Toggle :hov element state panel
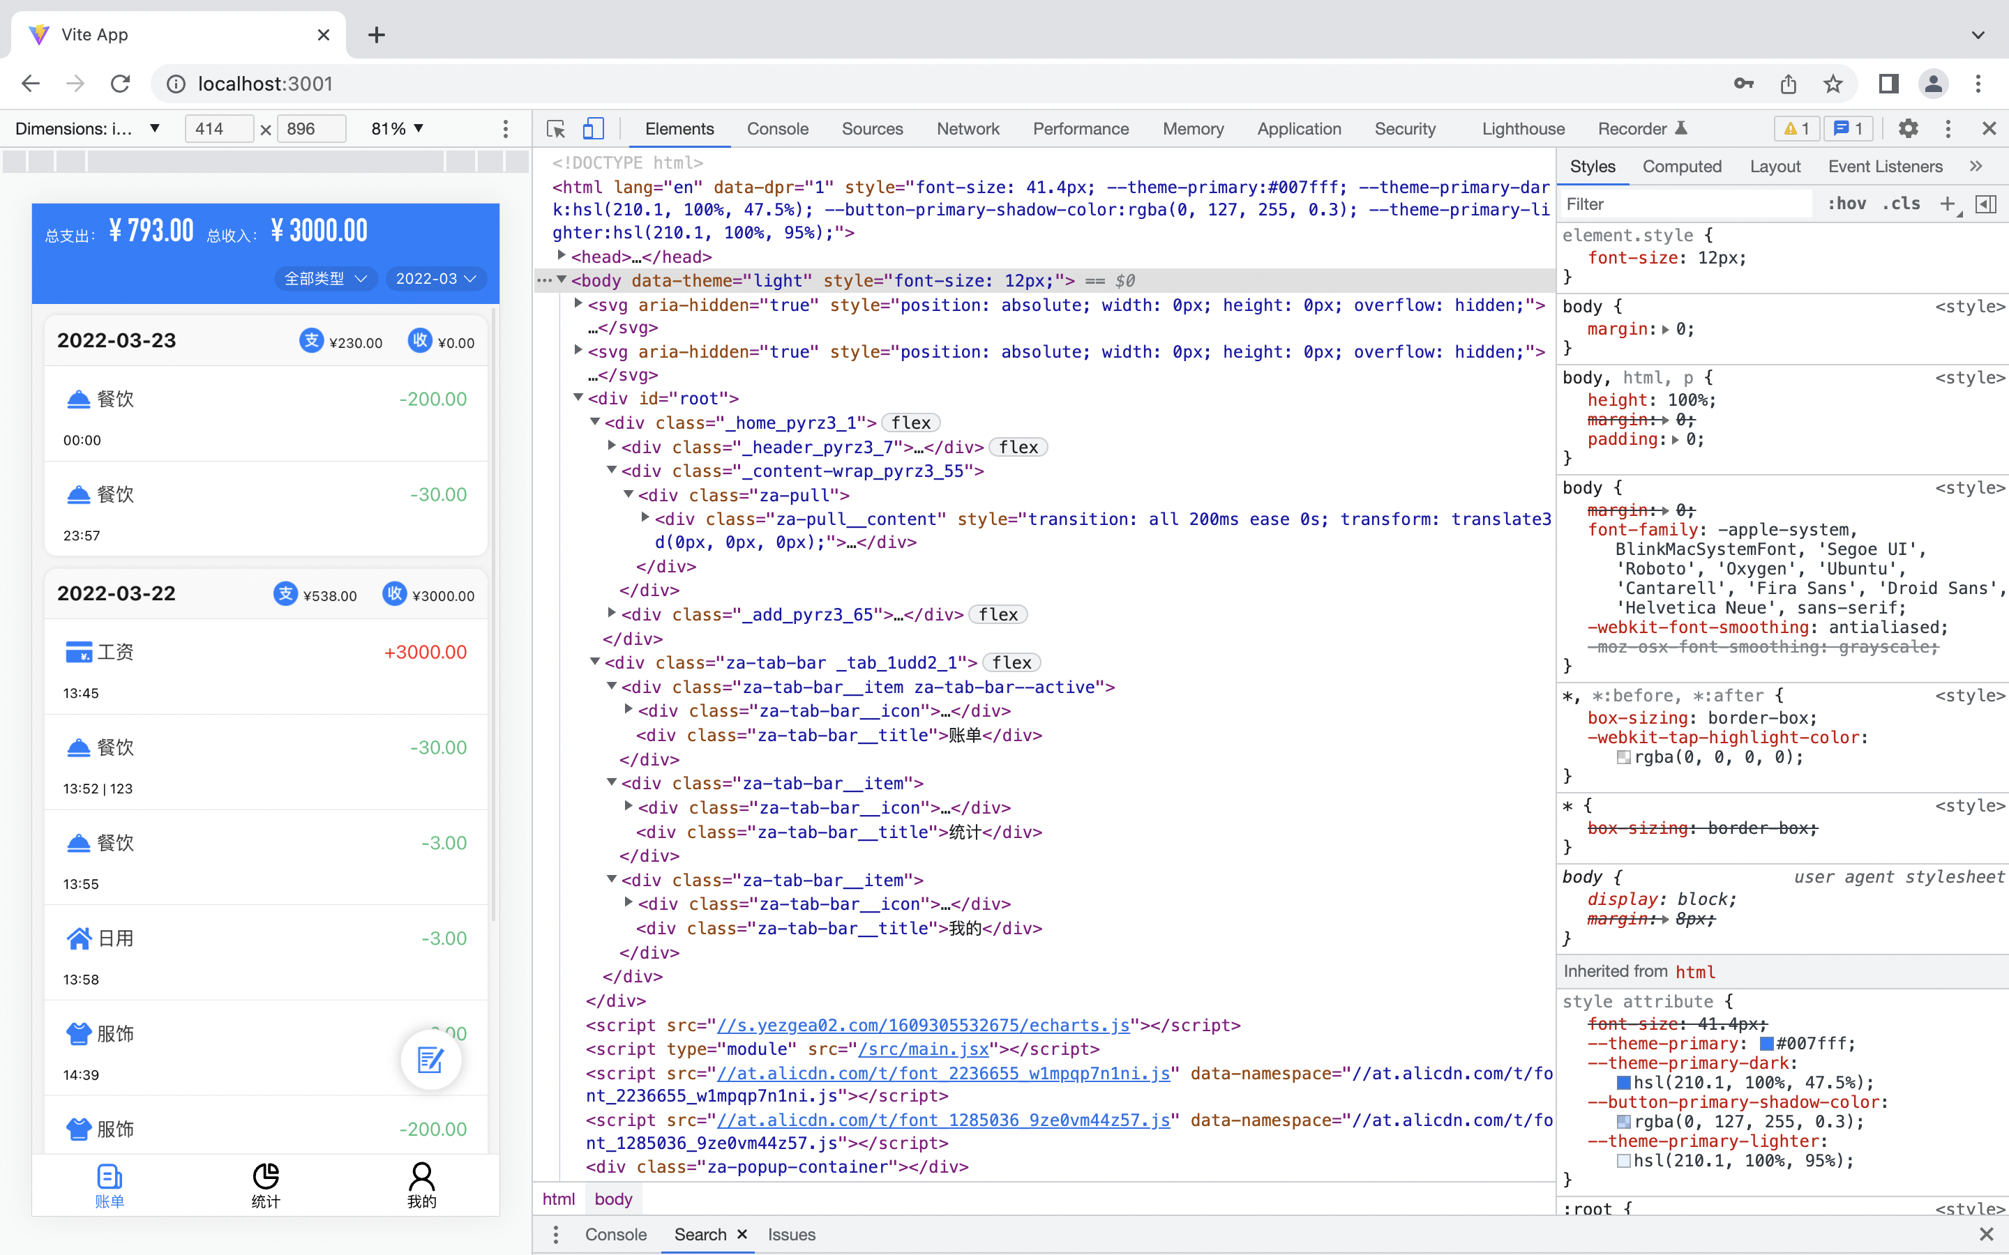 (1846, 204)
